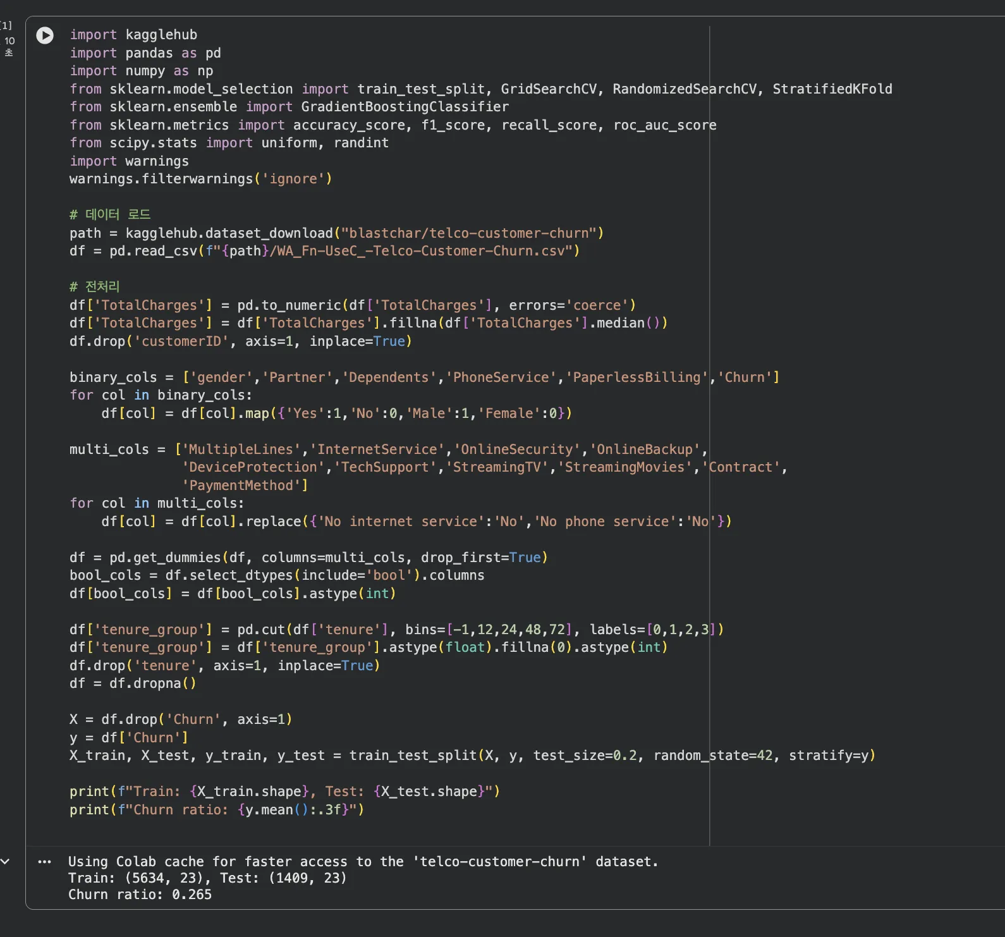Open the output options three-dot menu

(44, 862)
